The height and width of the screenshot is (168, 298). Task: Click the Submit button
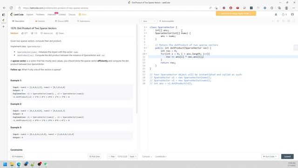click(287, 157)
